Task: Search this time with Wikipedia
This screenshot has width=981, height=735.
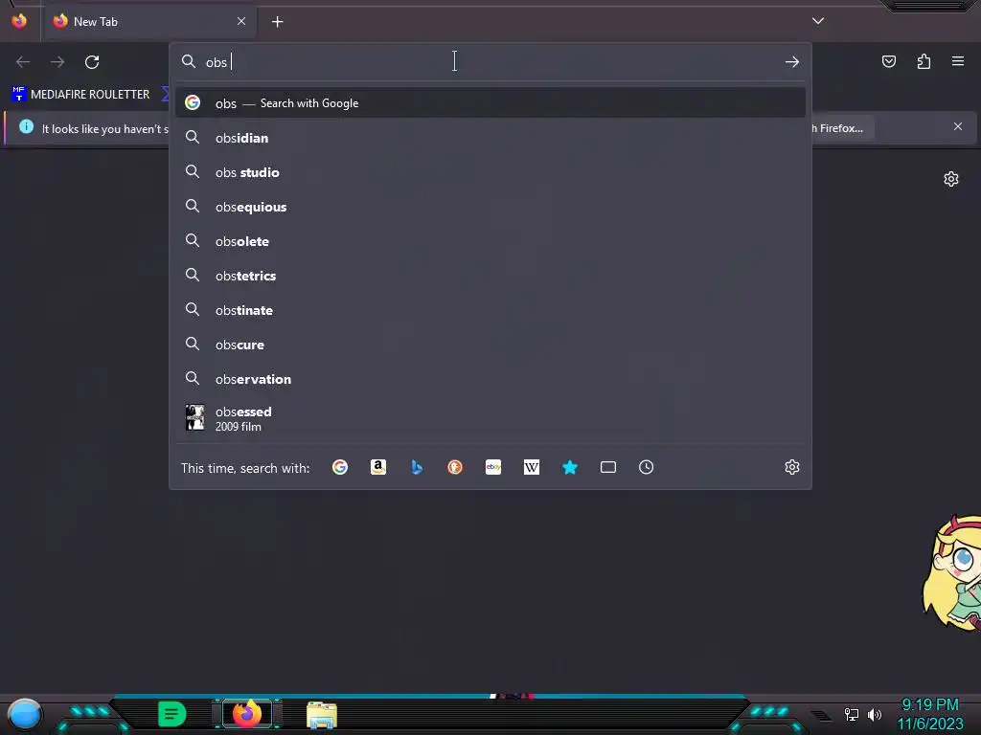Action: point(531,467)
